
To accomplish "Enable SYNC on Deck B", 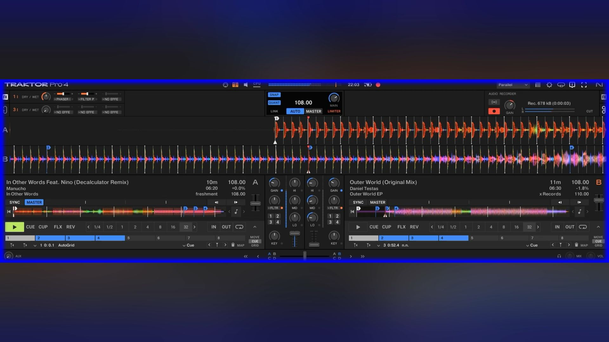I will coord(358,202).
